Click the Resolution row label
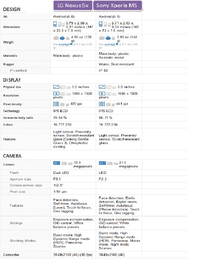Image resolution: width=218 pixels, height=260 pixels. click(x=11, y=95)
